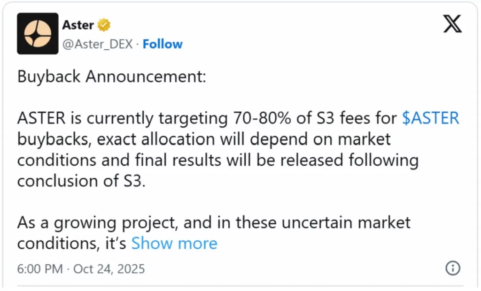The width and height of the screenshot is (481, 291).
Task: Click the info circle icon
Action: pos(453,268)
